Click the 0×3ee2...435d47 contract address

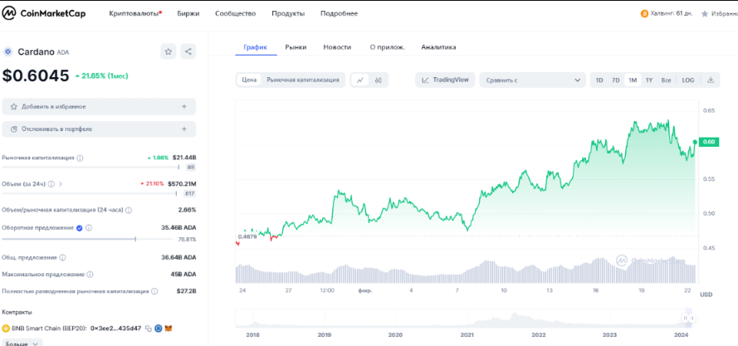[x=115, y=329]
